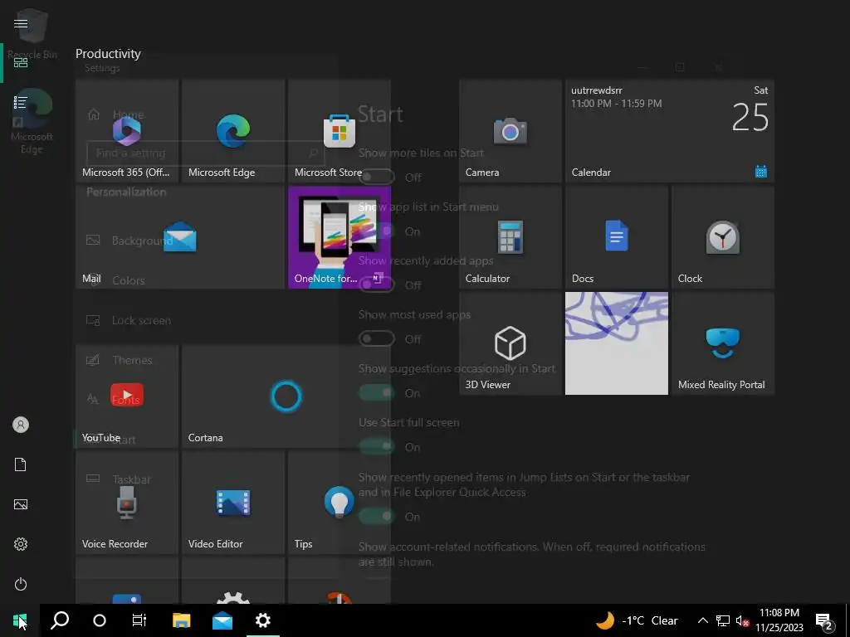Switch to Settings app on taskbar
Screen dimensions: 850x637
pos(263,620)
